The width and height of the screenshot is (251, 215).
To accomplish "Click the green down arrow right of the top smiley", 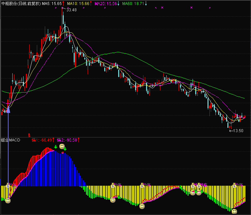I will point(65,149).
